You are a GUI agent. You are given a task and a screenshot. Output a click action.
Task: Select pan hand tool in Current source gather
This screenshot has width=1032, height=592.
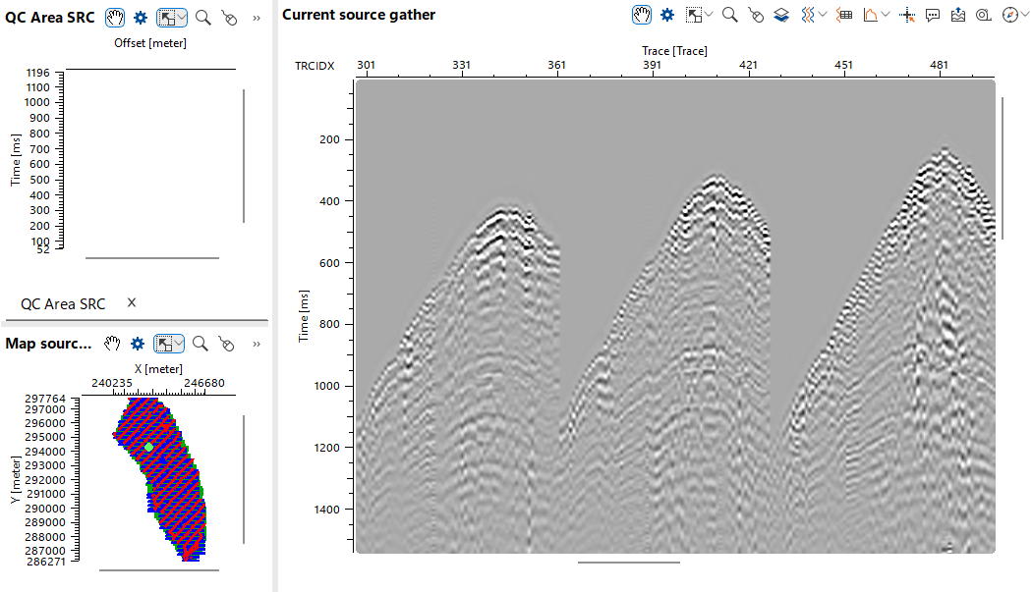[x=642, y=15]
